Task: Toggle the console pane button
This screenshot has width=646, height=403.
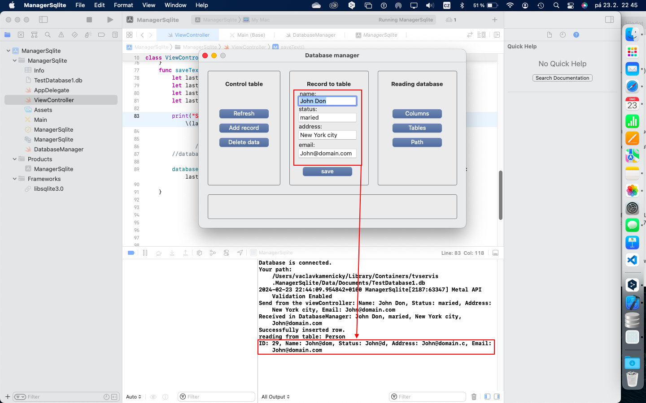Action: (497, 397)
